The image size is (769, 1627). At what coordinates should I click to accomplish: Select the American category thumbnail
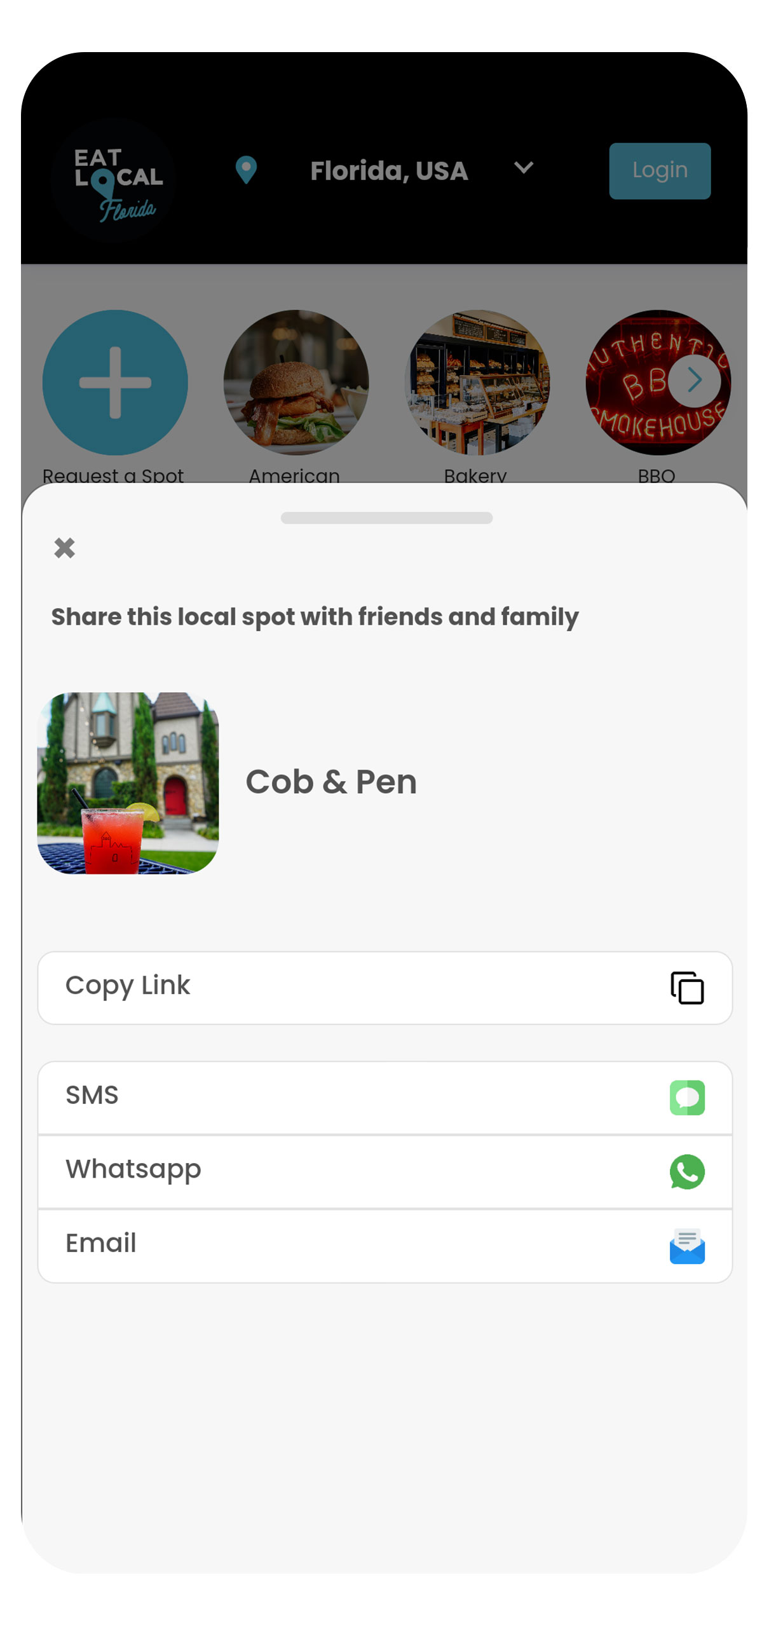296,382
